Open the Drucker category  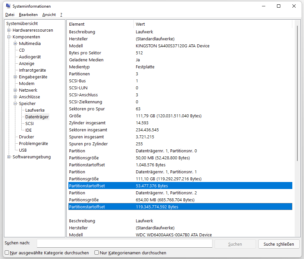[x=26, y=137]
